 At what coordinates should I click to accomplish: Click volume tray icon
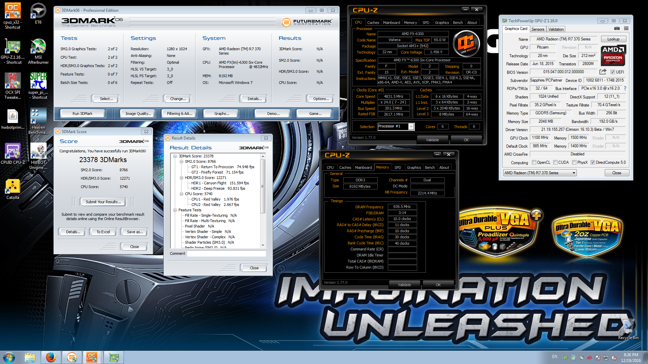click(614, 358)
